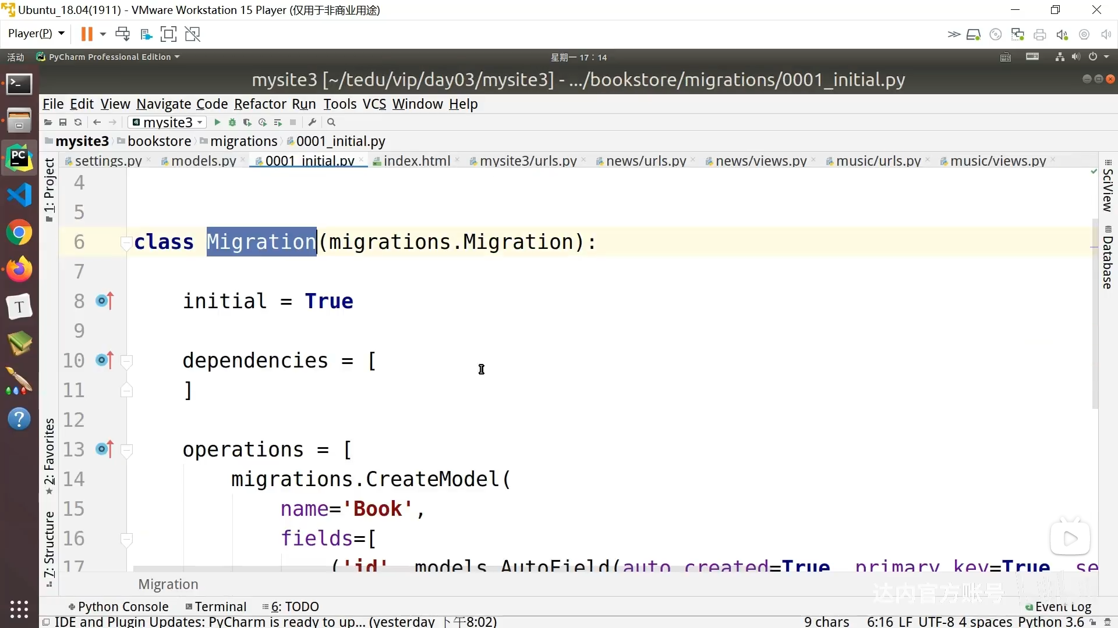Viewport: 1118px width, 628px height.
Task: Run with coverage icon
Action: [x=247, y=122]
